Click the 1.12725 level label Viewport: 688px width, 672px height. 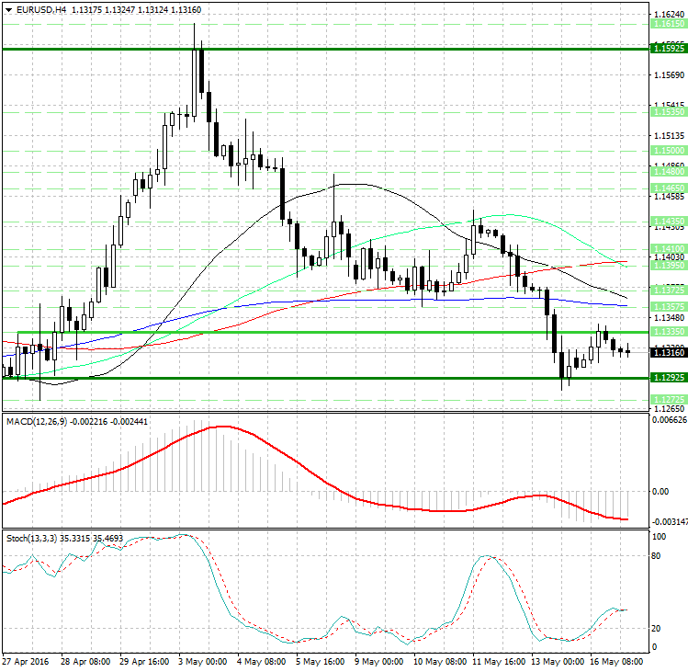669,399
